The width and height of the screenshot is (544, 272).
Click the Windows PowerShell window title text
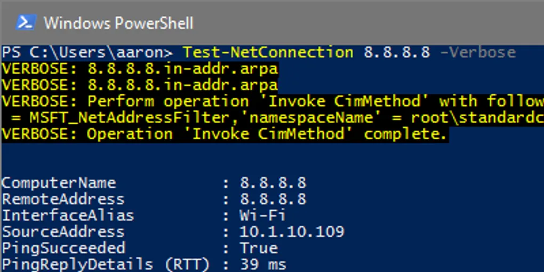[118, 23]
